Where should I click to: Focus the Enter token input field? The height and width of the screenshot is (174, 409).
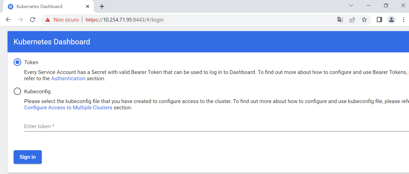tap(216, 126)
